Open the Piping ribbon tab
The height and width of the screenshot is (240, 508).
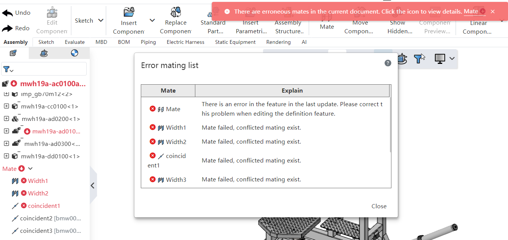148,42
